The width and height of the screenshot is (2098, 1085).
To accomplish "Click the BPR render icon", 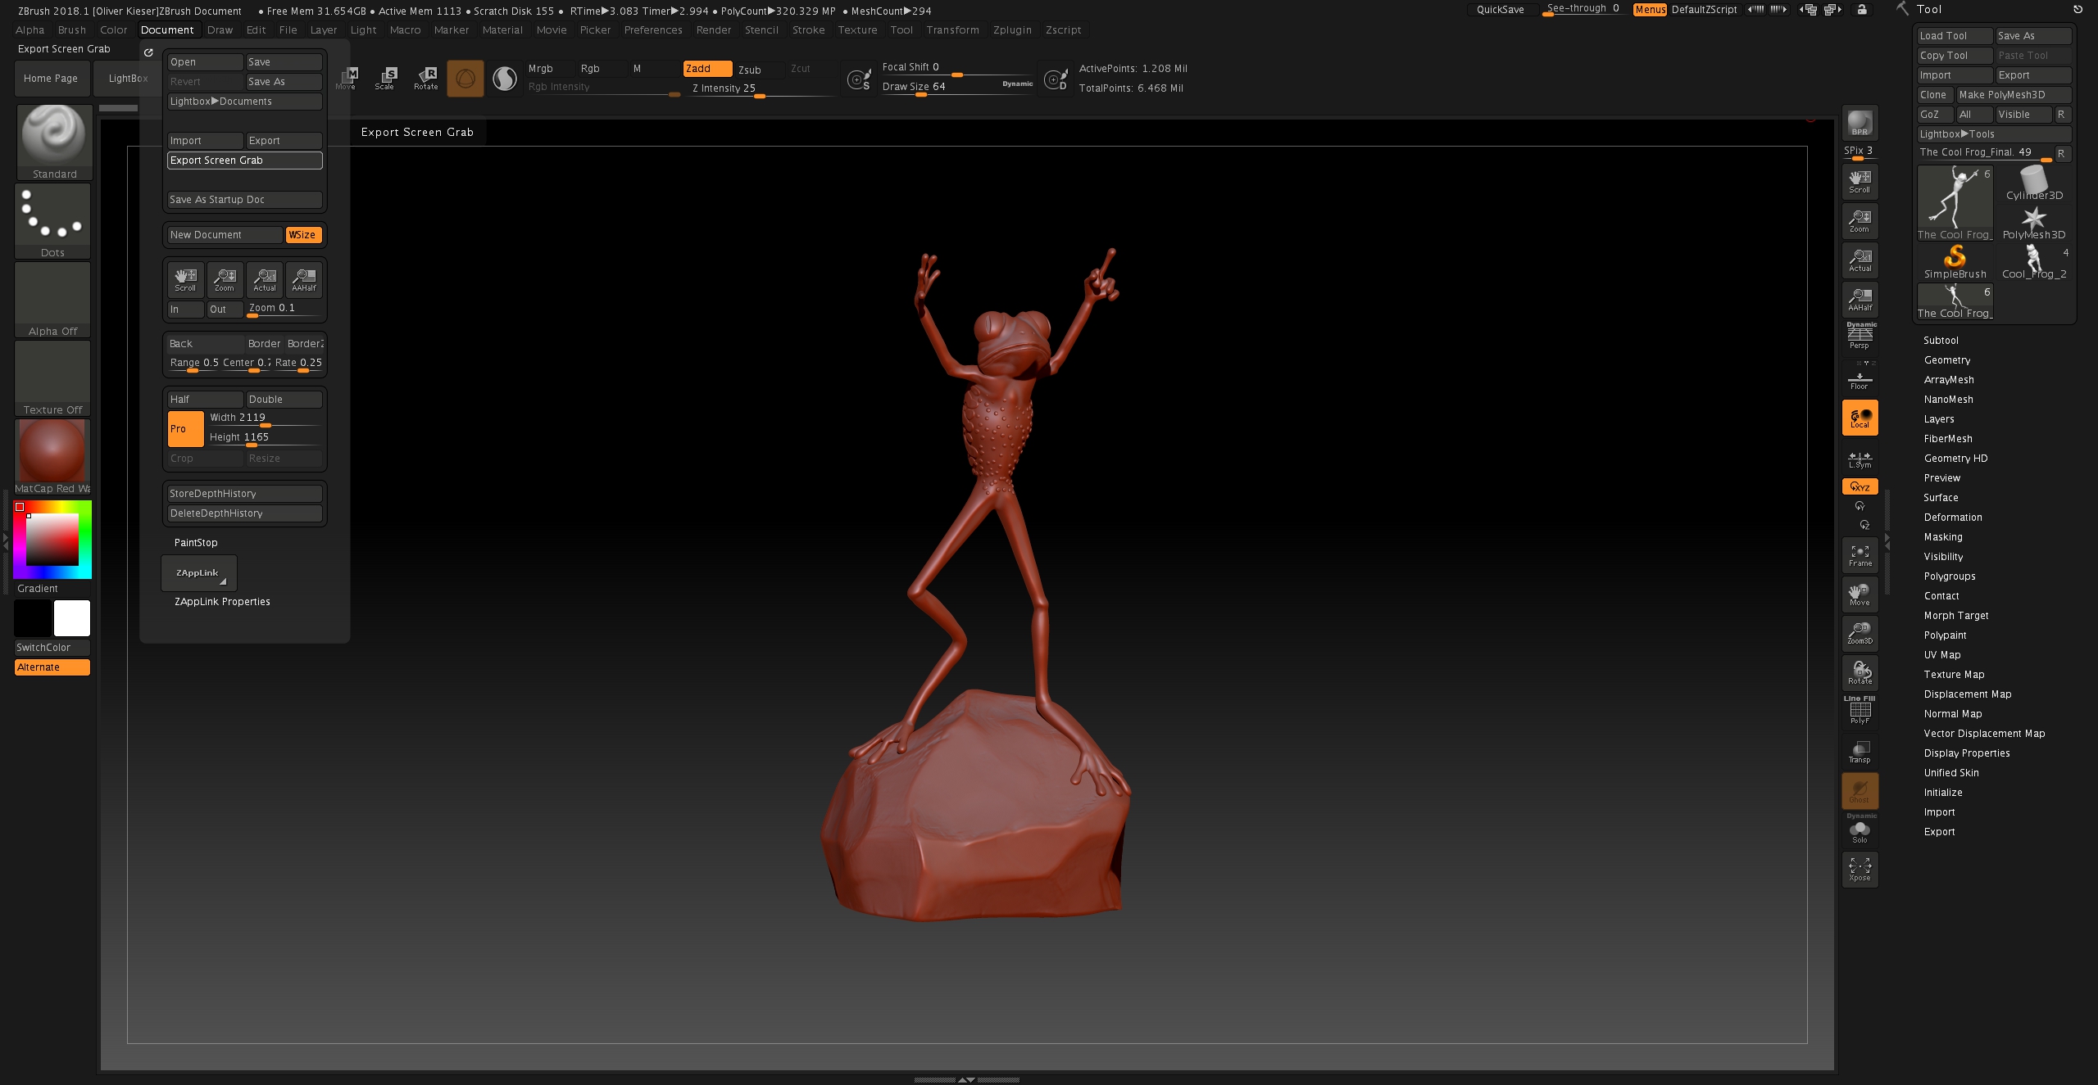I will [1860, 123].
